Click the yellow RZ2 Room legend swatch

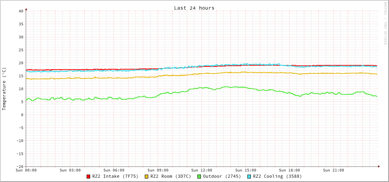pyautogui.click(x=146, y=177)
